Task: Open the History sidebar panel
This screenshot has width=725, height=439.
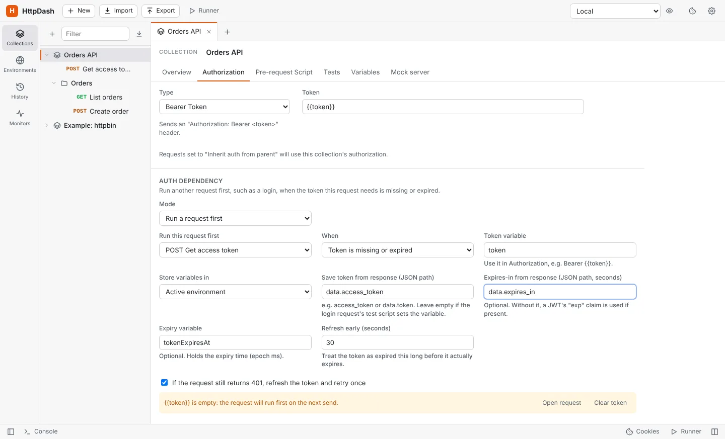Action: pos(20,91)
